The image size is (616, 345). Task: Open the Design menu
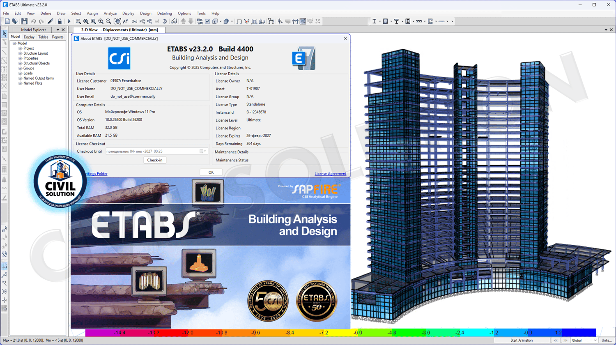[146, 13]
